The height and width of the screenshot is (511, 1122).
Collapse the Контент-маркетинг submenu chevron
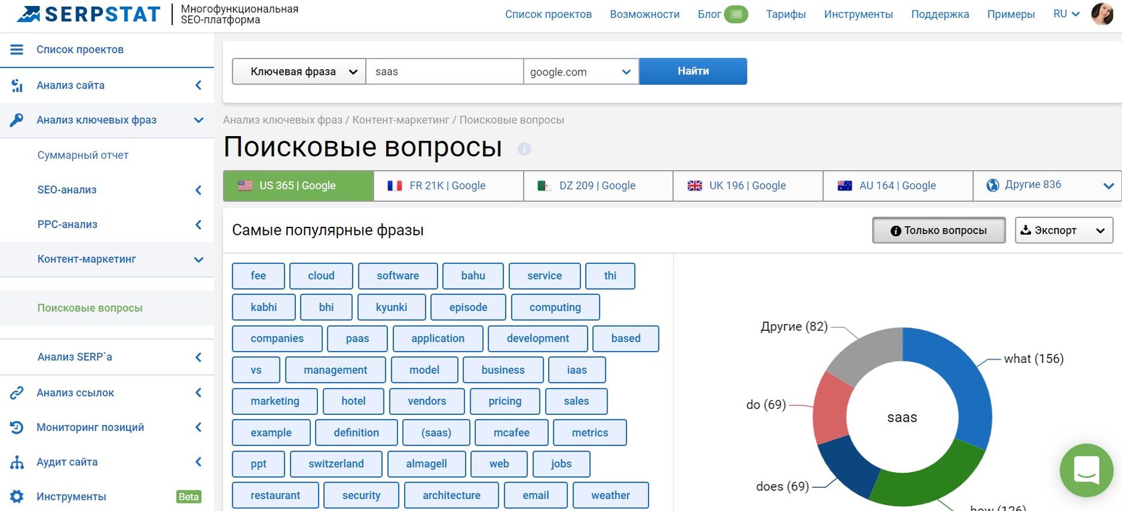pyautogui.click(x=198, y=260)
